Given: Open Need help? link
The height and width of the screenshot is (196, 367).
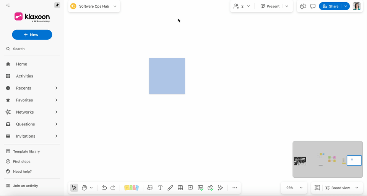Looking at the screenshot, I should tap(19, 172).
